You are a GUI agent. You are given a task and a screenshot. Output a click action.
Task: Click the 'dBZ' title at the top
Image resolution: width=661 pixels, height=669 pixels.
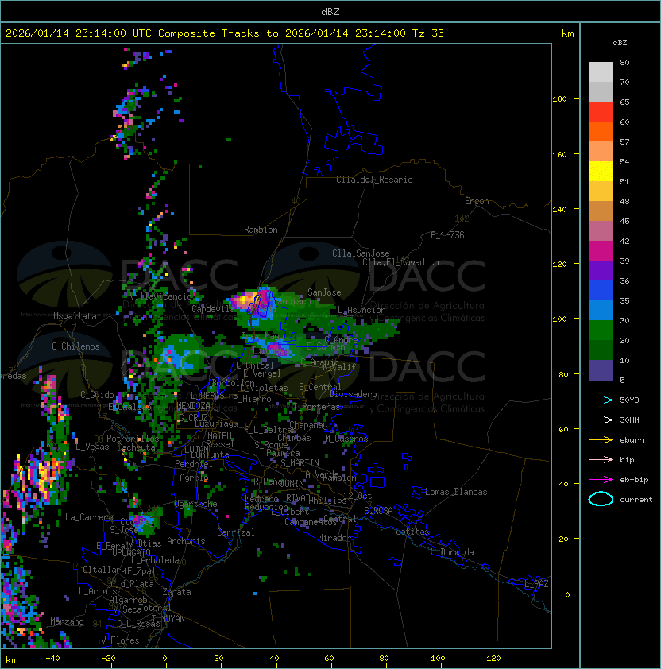coord(330,12)
